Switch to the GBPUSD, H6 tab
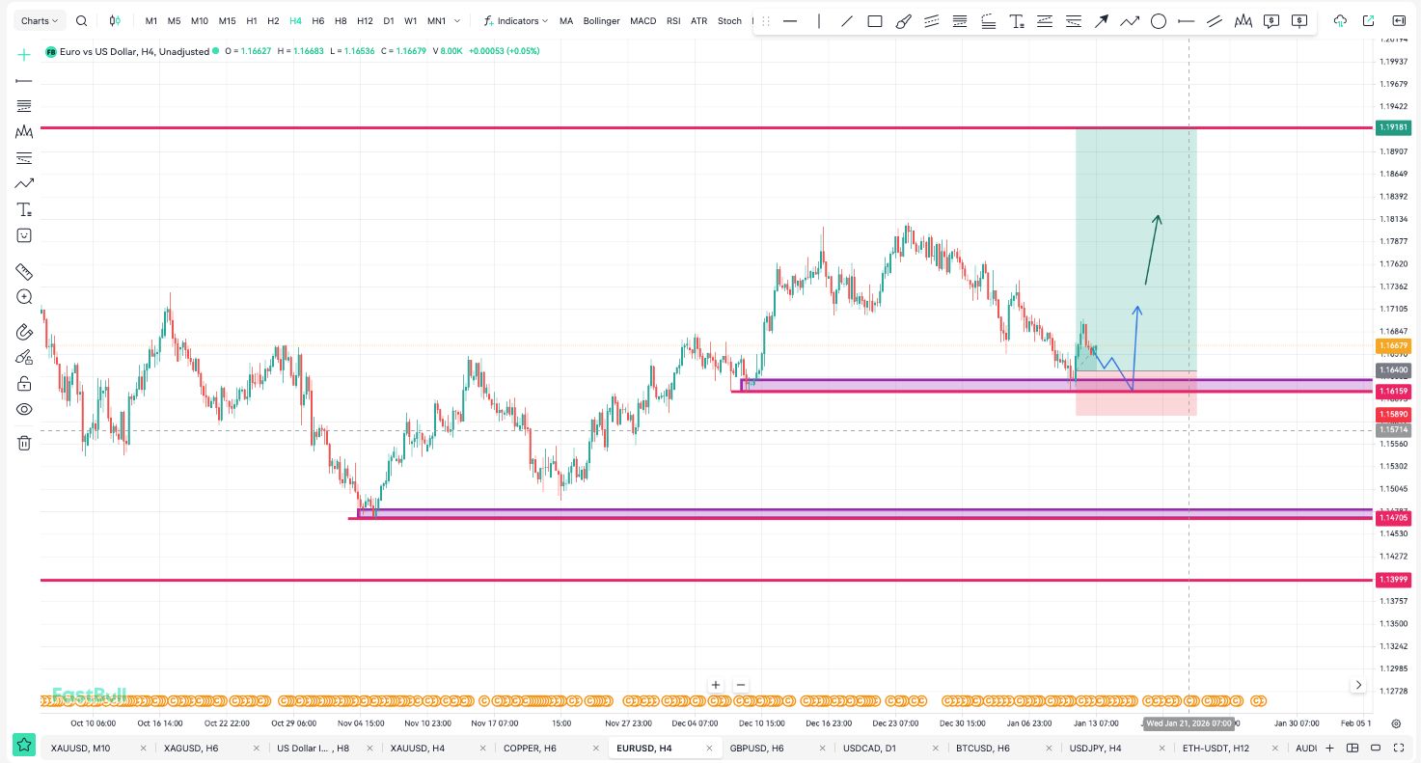 [x=756, y=748]
